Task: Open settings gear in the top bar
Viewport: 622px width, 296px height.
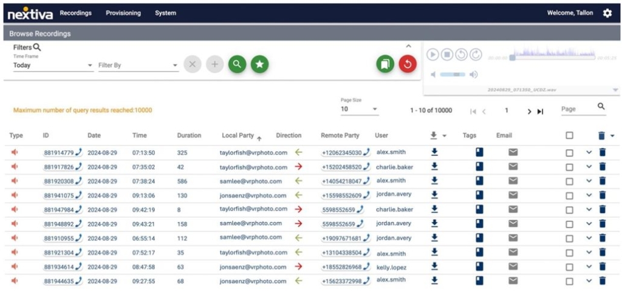Action: tap(607, 13)
